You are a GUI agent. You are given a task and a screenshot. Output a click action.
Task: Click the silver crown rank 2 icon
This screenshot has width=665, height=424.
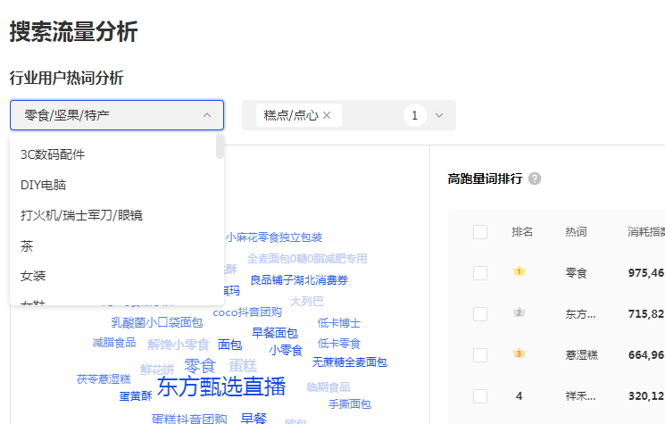click(x=520, y=312)
